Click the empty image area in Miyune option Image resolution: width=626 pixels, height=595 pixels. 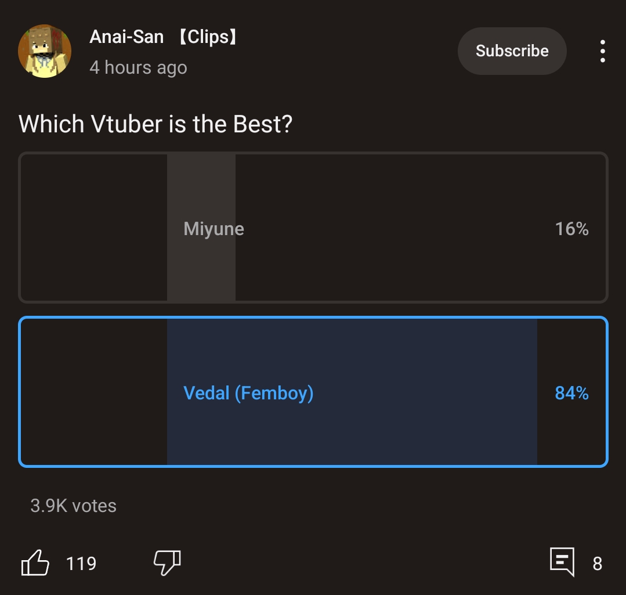(94, 227)
